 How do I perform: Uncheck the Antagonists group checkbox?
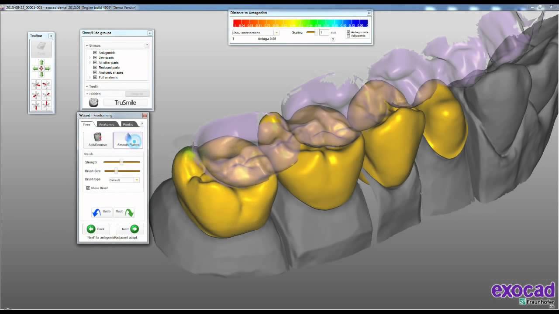point(95,53)
